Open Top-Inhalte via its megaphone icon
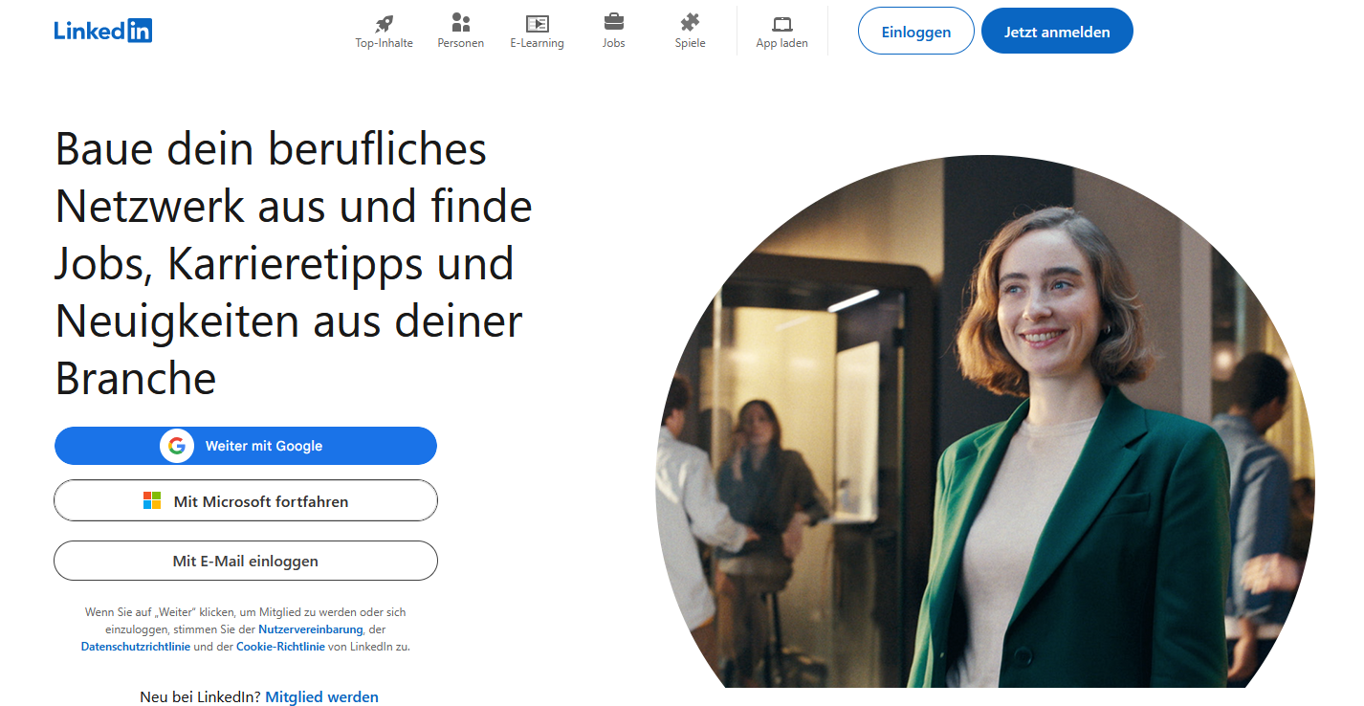The width and height of the screenshot is (1364, 706). 384,22
